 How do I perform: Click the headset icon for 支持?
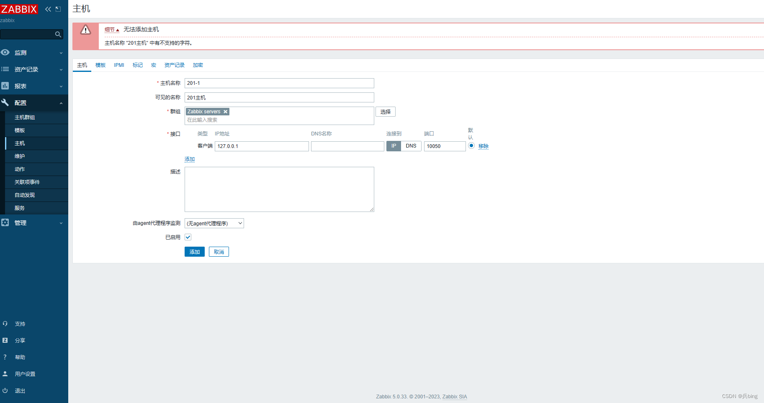coord(5,324)
